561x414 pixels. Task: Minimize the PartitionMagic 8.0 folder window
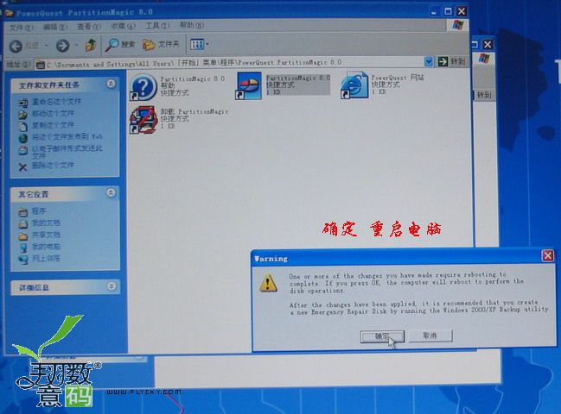point(434,12)
